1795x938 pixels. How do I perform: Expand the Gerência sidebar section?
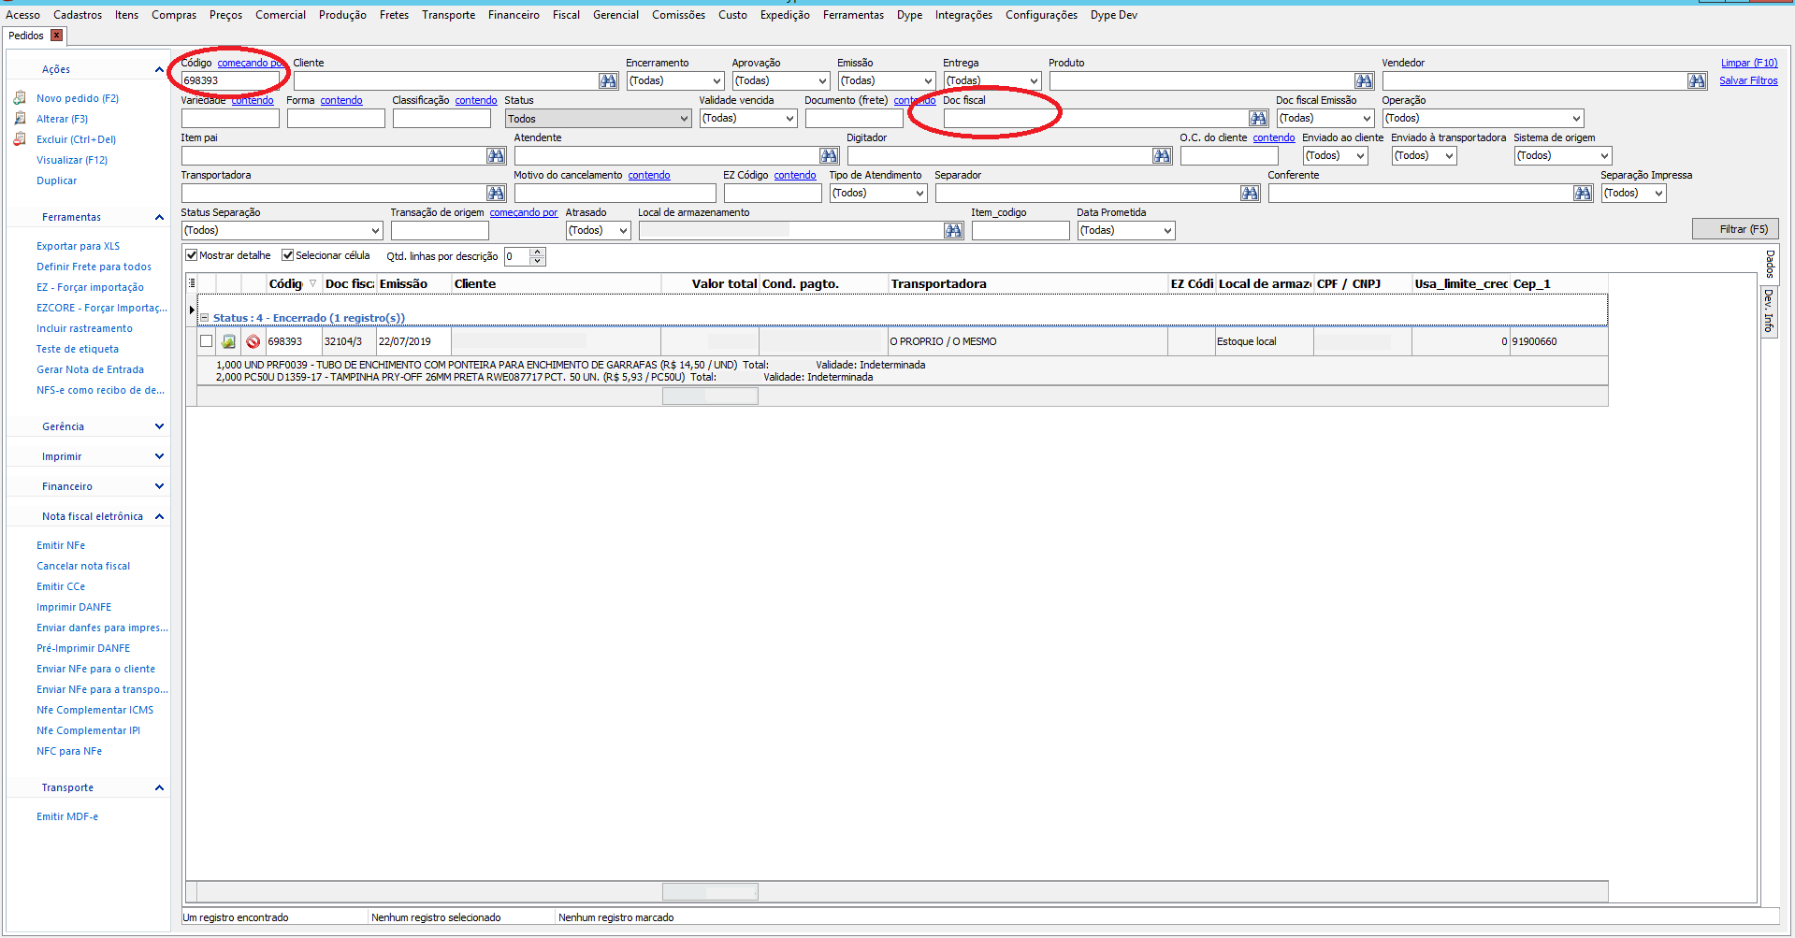[x=159, y=426]
